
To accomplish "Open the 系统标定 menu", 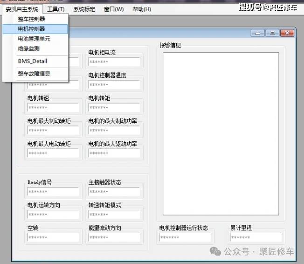I will coord(84,9).
